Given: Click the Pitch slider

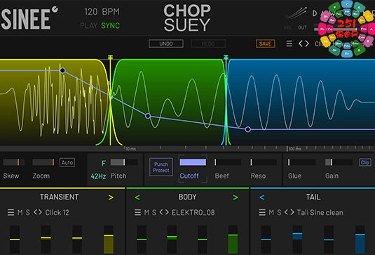Looking at the screenshot, I should click(124, 162).
